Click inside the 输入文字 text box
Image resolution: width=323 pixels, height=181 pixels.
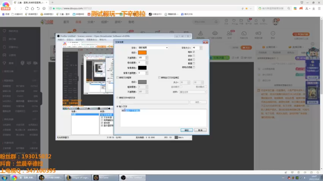point(164,118)
